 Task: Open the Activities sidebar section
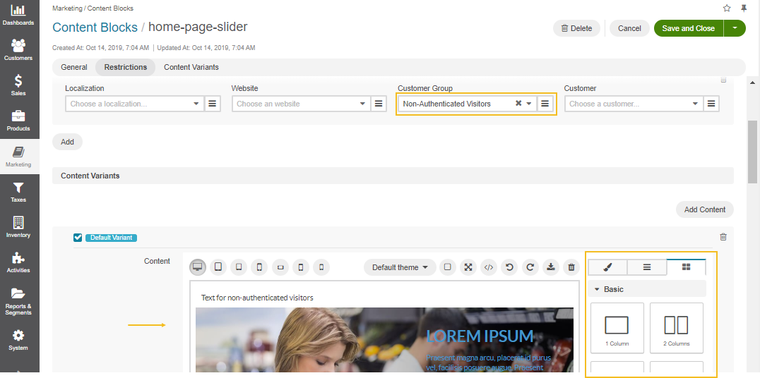coord(18,263)
